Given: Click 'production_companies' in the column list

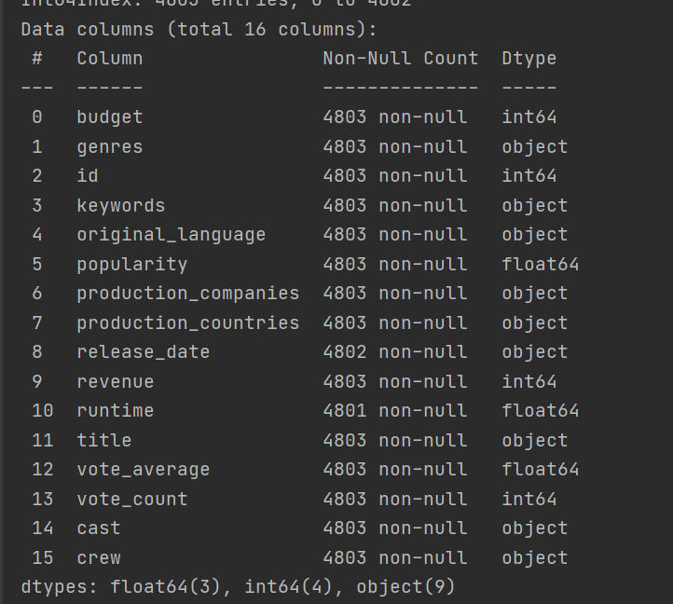Looking at the screenshot, I should point(188,294).
